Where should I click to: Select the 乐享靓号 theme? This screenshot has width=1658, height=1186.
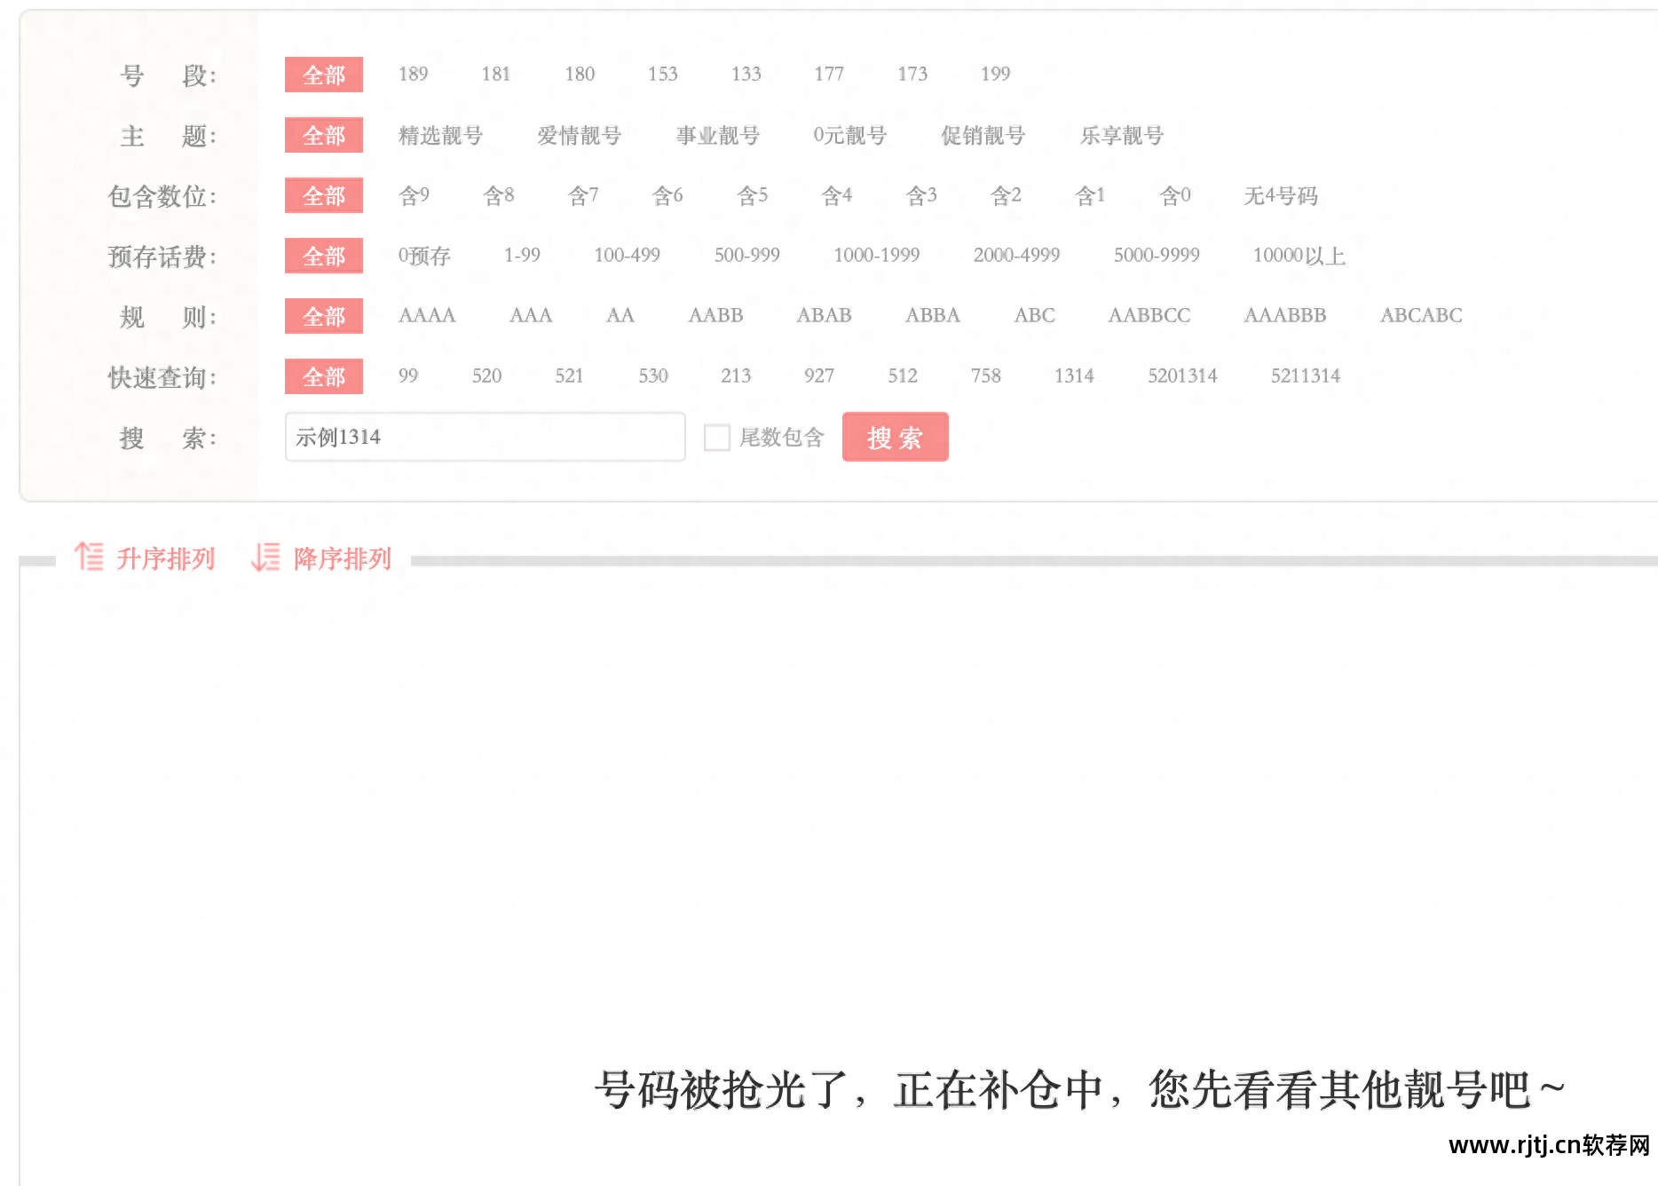click(x=1120, y=135)
